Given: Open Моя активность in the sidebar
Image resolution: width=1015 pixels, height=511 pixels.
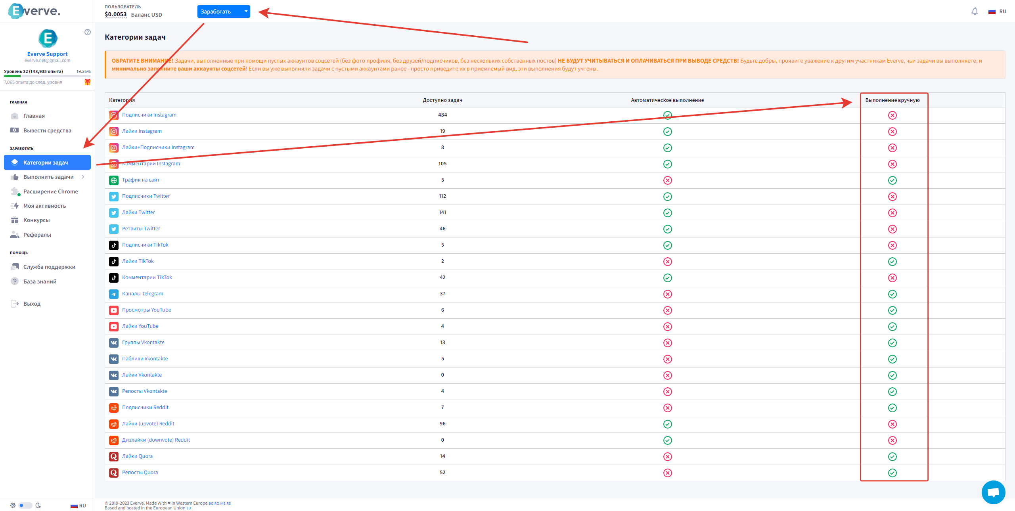Looking at the screenshot, I should point(48,206).
